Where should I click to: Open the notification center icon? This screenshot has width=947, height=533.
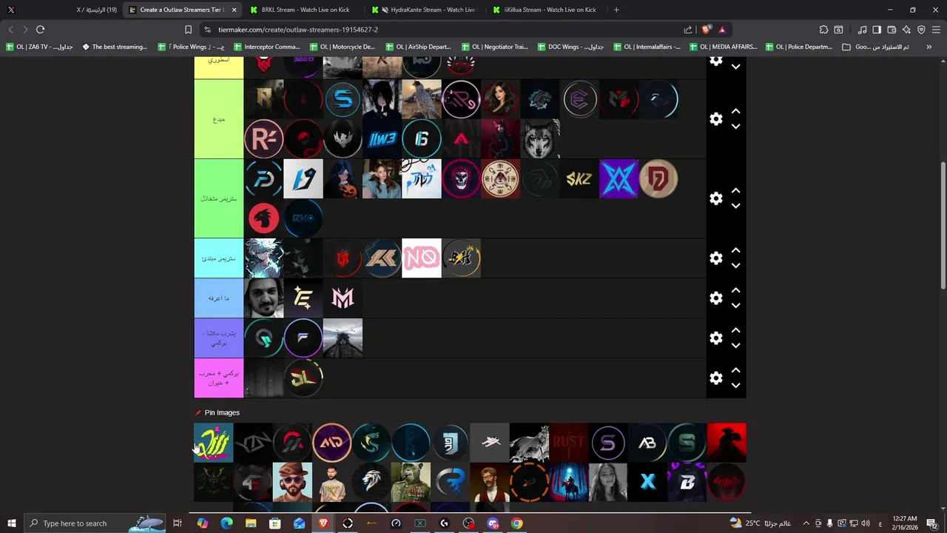tap(931, 523)
